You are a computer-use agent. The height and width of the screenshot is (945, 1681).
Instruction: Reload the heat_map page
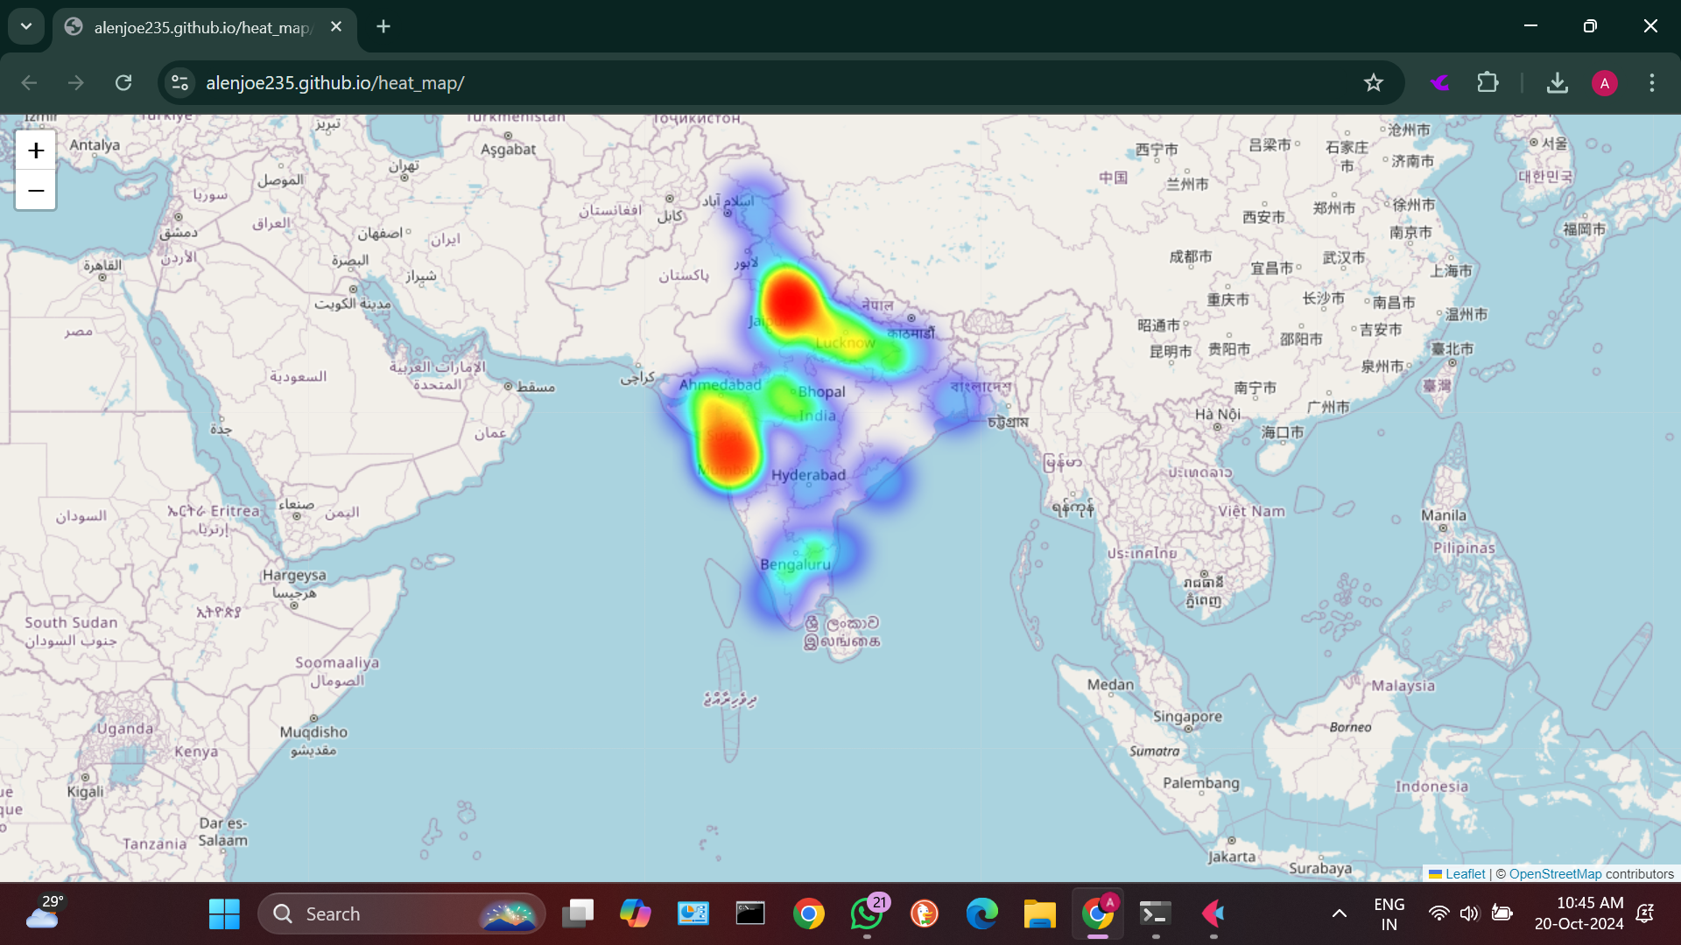click(x=123, y=83)
